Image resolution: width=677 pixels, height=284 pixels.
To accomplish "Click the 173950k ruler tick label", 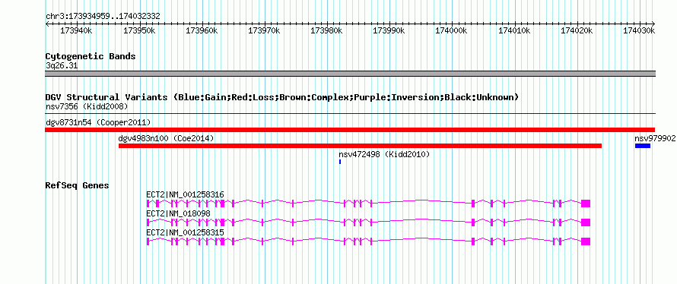I will [138, 30].
